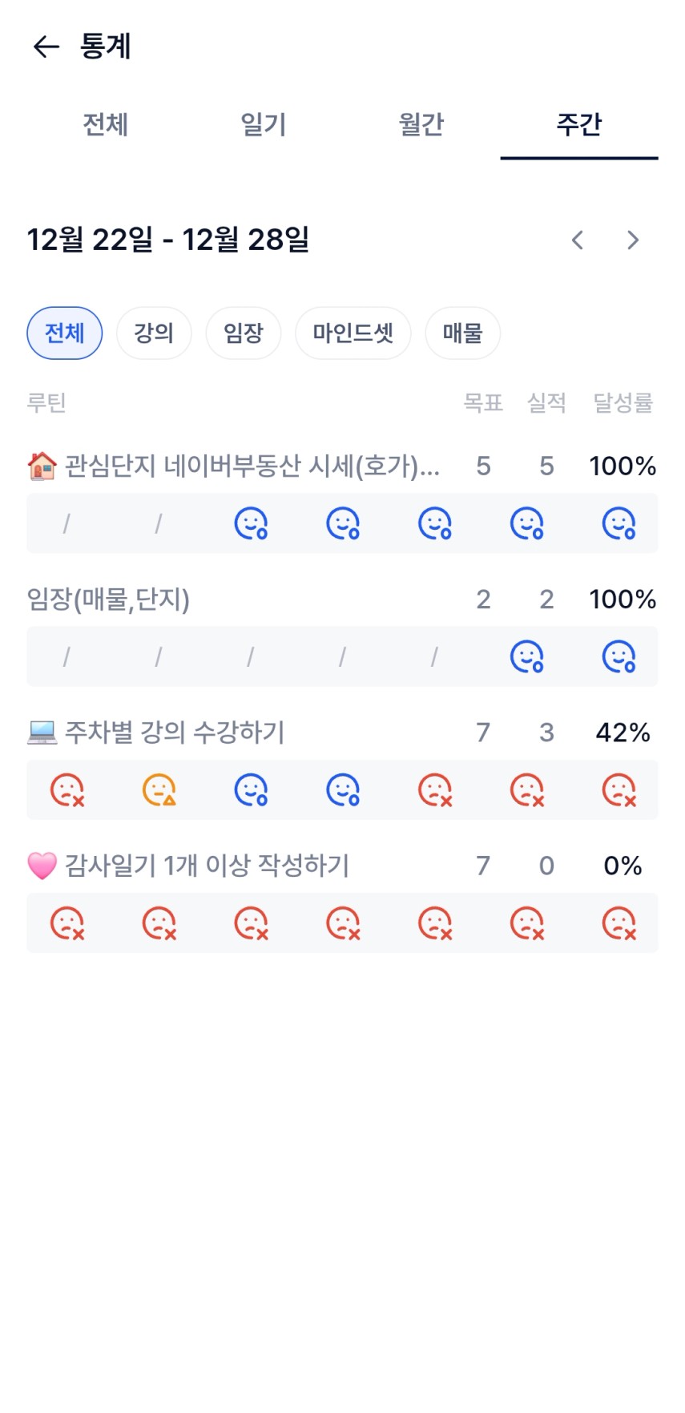
Task: Open the 임장(매물,단지) routine title
Action: coord(109,600)
